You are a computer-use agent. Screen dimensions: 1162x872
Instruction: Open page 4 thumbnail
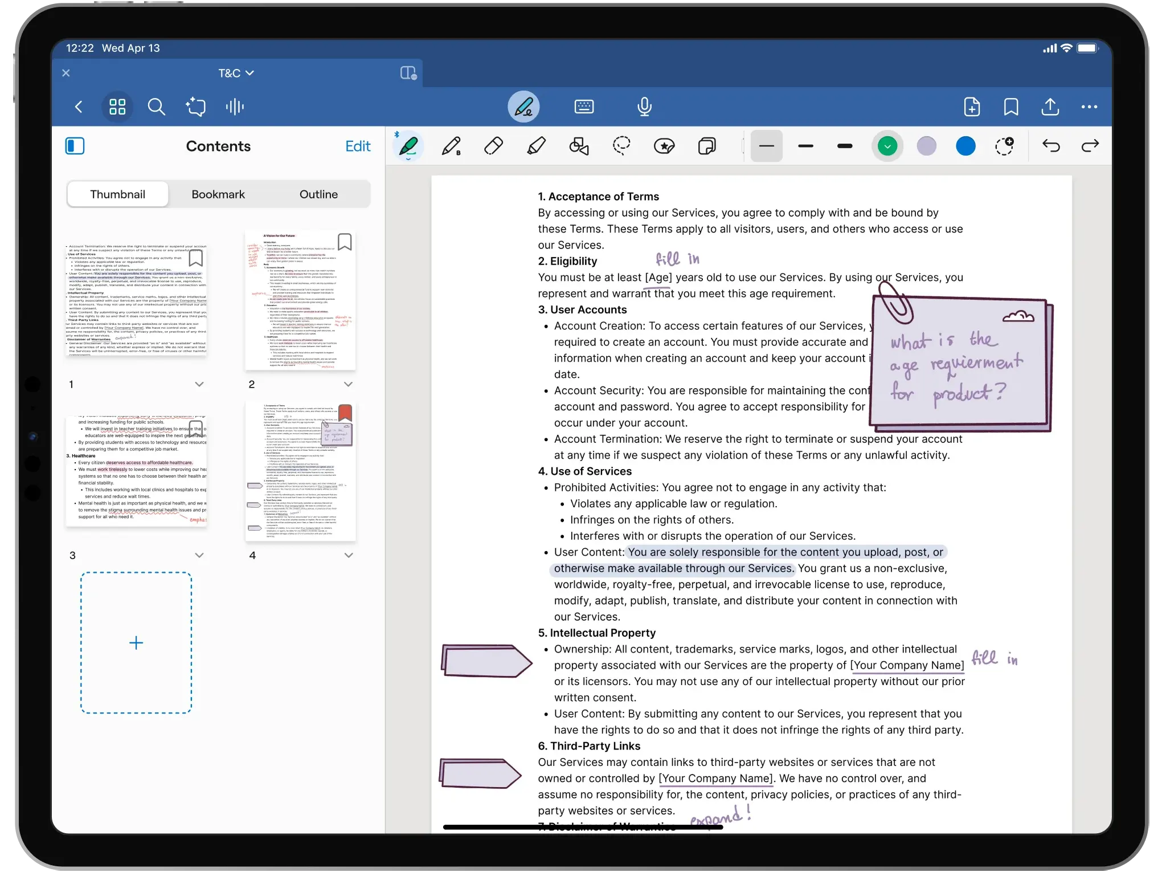pos(300,471)
